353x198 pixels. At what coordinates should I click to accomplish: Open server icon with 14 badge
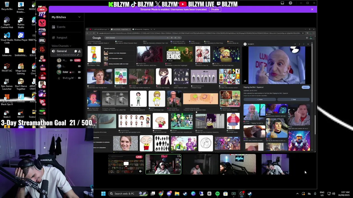pos(42,58)
